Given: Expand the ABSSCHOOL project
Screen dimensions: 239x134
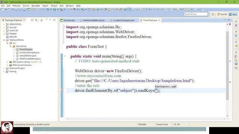Looking at the screenshot, I should pyautogui.click(x=4, y=24).
